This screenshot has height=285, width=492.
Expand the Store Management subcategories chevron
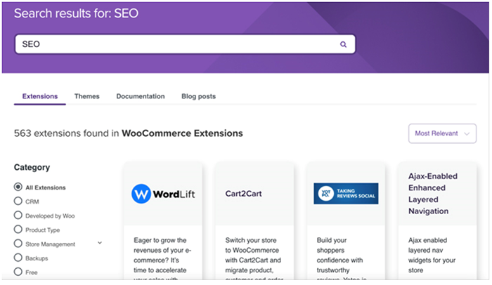pos(100,243)
